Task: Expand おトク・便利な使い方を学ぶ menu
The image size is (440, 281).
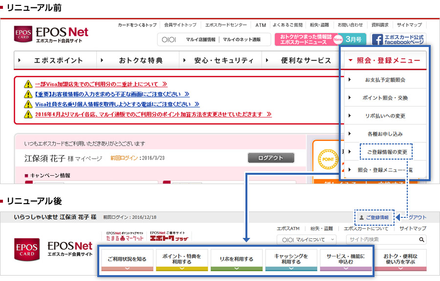Action: pos(400,260)
